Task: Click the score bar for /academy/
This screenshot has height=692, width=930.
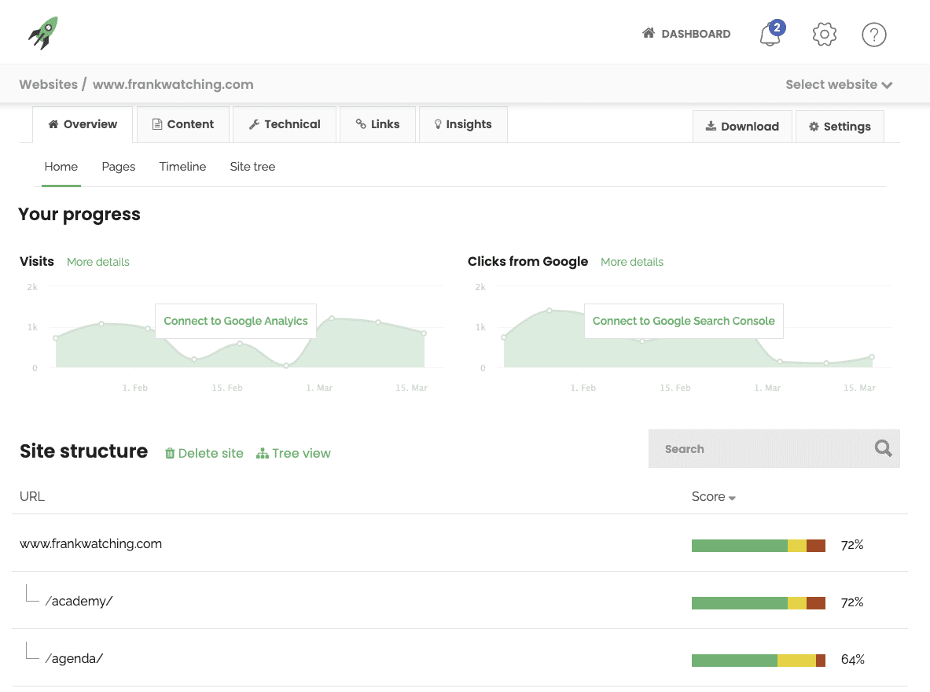Action: click(758, 603)
